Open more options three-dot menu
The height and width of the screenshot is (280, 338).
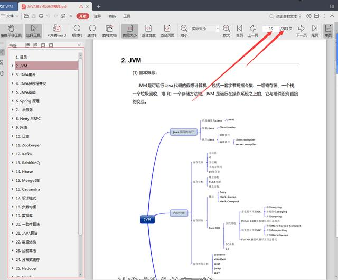pyautogui.click(x=324, y=16)
